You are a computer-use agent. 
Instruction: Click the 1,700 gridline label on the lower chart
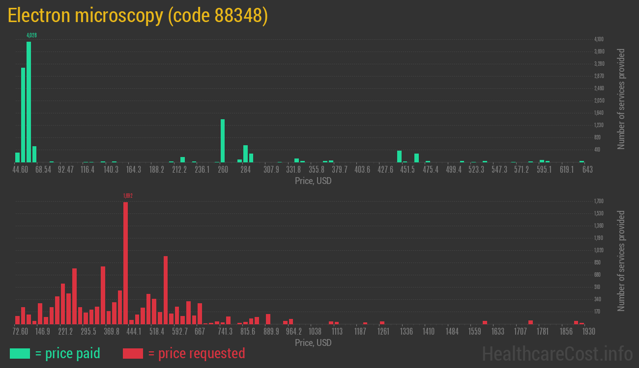599,201
